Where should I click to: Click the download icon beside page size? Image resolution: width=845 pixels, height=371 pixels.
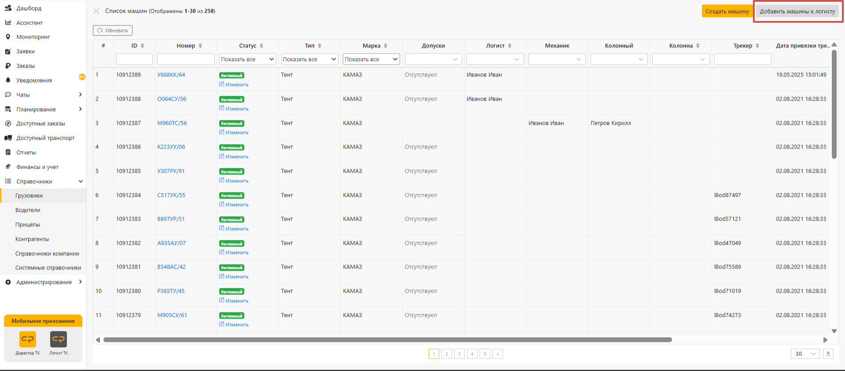828,354
